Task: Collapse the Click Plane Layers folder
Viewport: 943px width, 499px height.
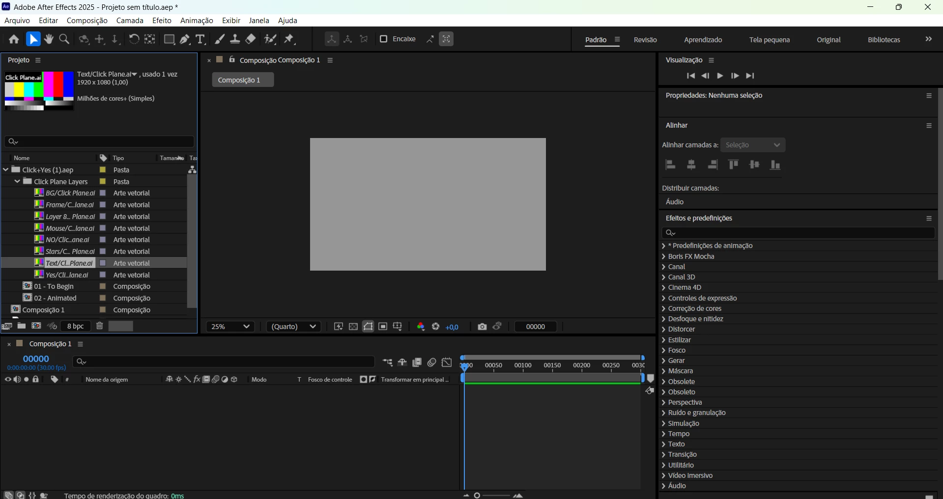Action: 17,182
